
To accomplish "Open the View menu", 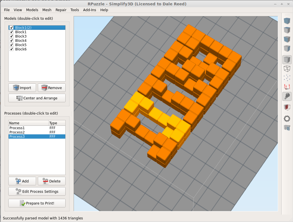I will tap(18, 10).
